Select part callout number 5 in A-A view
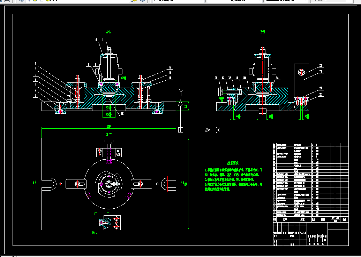The width and height of the screenshot is (361, 257). pyautogui.click(x=35, y=74)
